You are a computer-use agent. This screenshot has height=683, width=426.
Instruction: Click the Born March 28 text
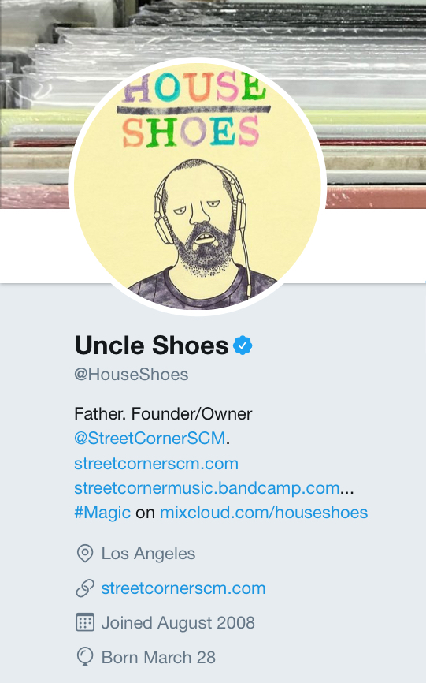[158, 657]
